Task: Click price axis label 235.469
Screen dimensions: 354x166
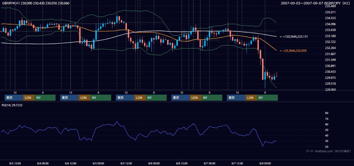Action: (330, 6)
